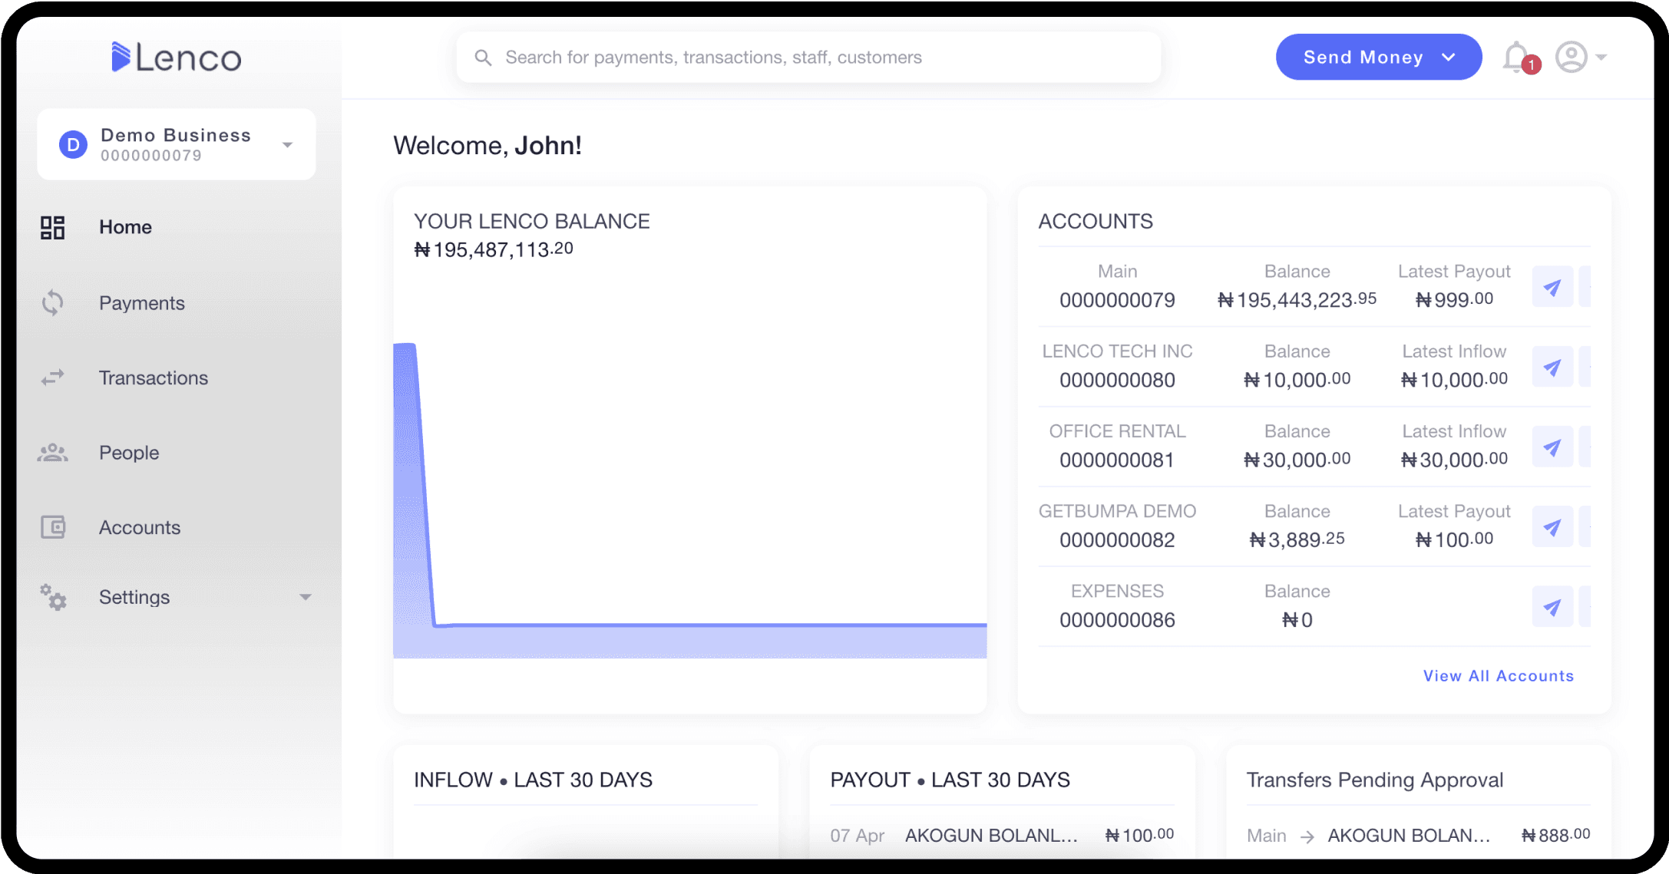This screenshot has height=874, width=1669.
Task: Open the notifications bell
Action: pyautogui.click(x=1517, y=58)
